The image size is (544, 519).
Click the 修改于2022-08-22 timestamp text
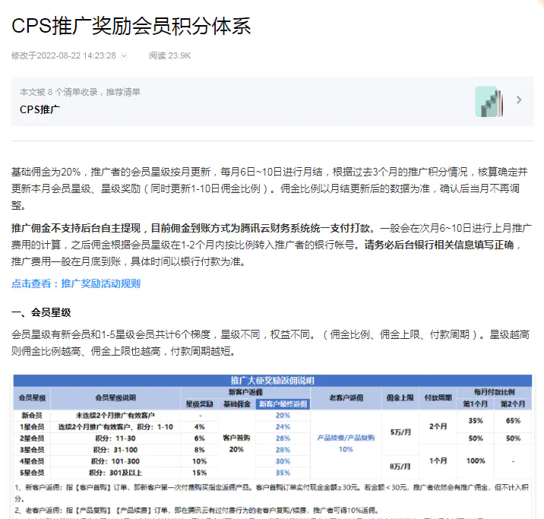[x=63, y=55]
